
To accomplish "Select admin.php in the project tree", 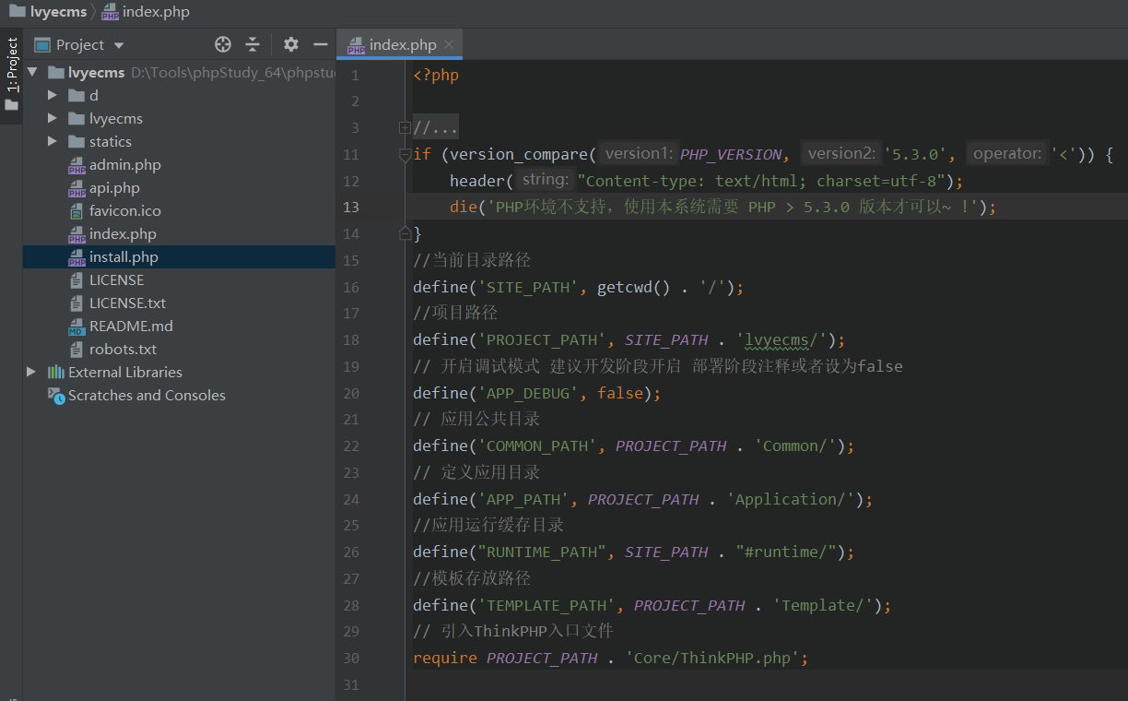I will click(x=124, y=164).
